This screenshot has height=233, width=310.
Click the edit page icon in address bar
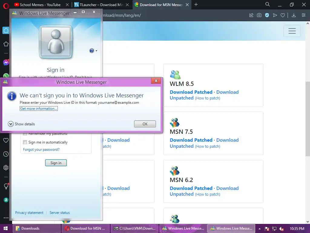tap(251, 15)
